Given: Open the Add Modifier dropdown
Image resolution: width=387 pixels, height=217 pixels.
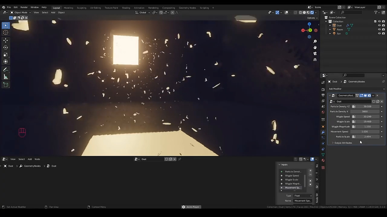Looking at the screenshot, I should (x=356, y=89).
